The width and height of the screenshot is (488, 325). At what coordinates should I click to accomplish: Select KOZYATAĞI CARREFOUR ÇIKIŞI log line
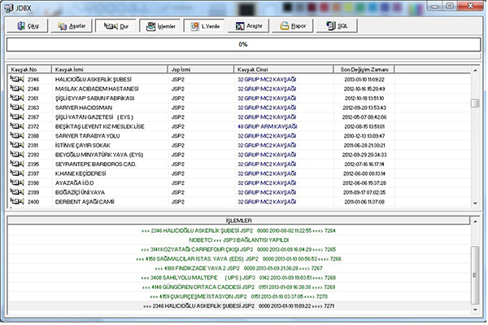(x=238, y=249)
